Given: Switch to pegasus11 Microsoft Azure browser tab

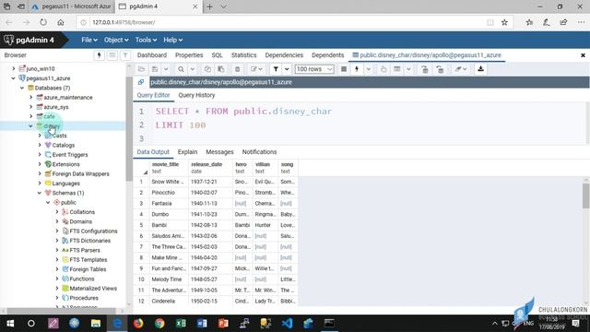Looking at the screenshot, I should pyautogui.click(x=72, y=6).
